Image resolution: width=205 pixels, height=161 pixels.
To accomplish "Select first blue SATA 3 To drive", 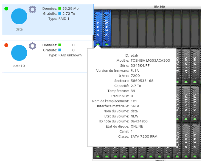I will [x=98, y=28].
